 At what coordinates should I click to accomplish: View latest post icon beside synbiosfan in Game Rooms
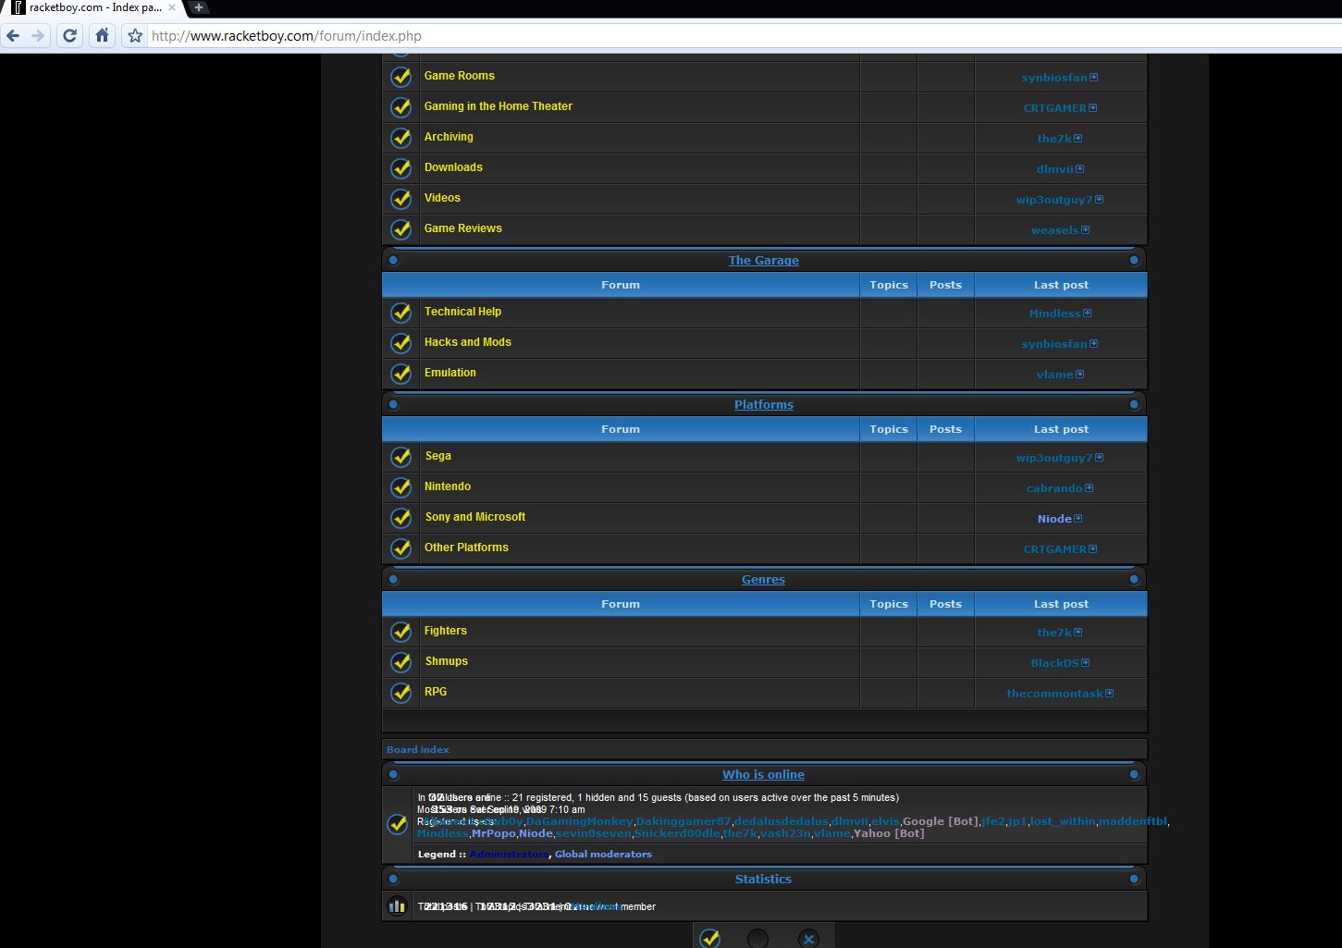tap(1093, 78)
